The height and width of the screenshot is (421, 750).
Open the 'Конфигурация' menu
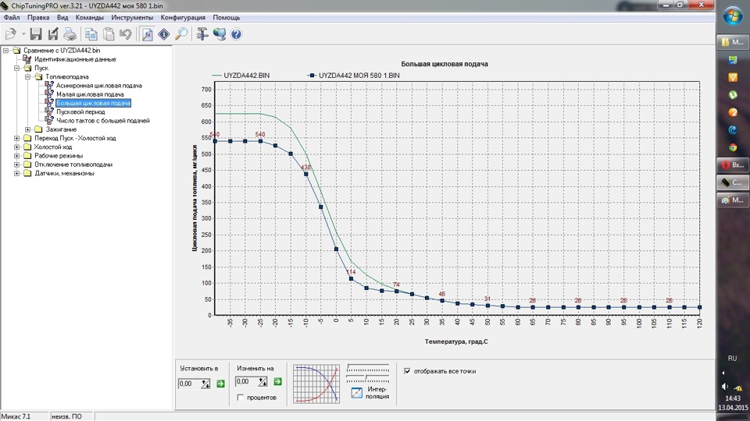(x=183, y=17)
